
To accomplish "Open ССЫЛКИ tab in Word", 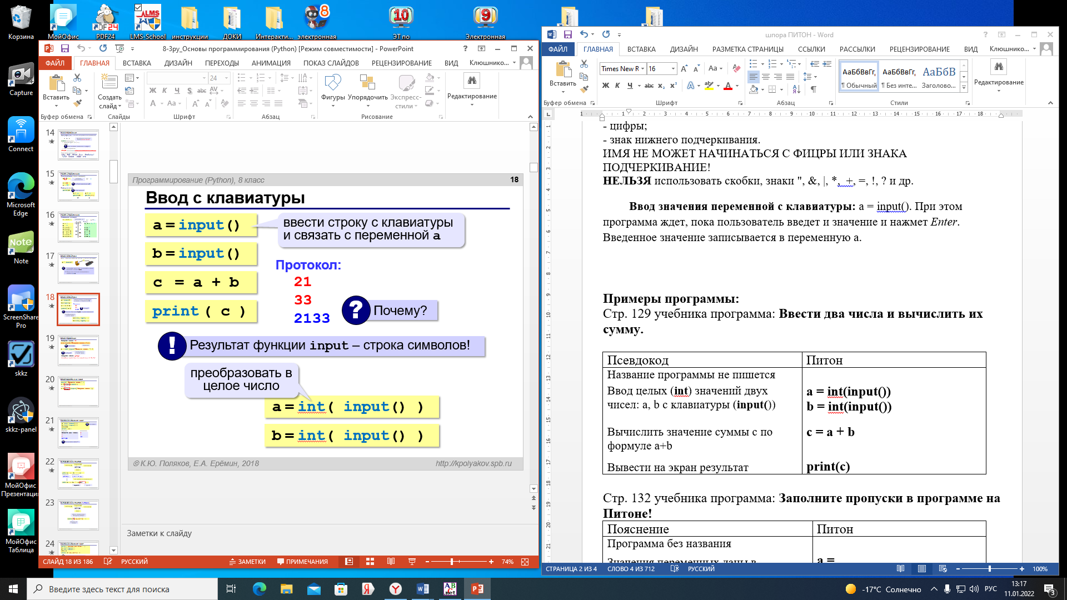I will coord(811,49).
